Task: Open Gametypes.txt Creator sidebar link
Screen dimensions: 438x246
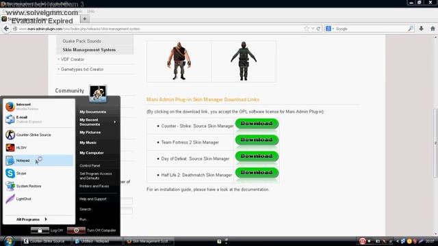Action: click(82, 69)
